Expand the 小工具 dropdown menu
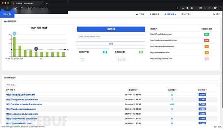The image size is (223, 129). pos(186,14)
